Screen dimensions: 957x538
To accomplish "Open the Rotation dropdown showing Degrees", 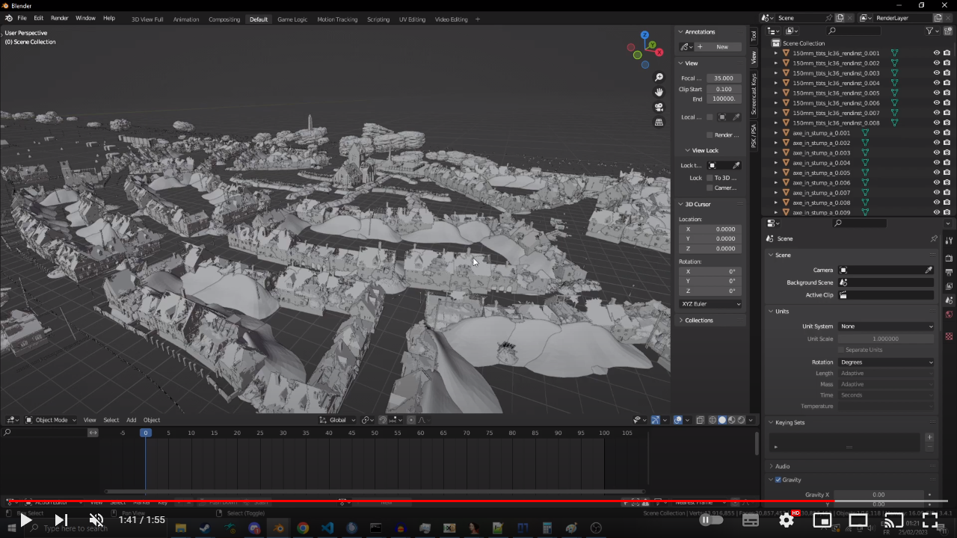I will click(x=887, y=362).
